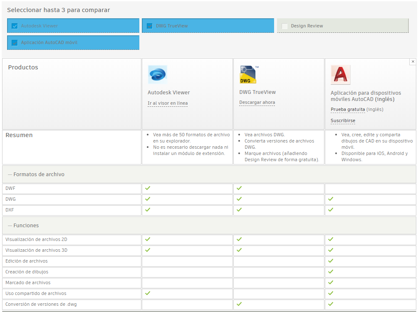Click 3D visualization checkmark under AutoCAD mobile

point(331,250)
